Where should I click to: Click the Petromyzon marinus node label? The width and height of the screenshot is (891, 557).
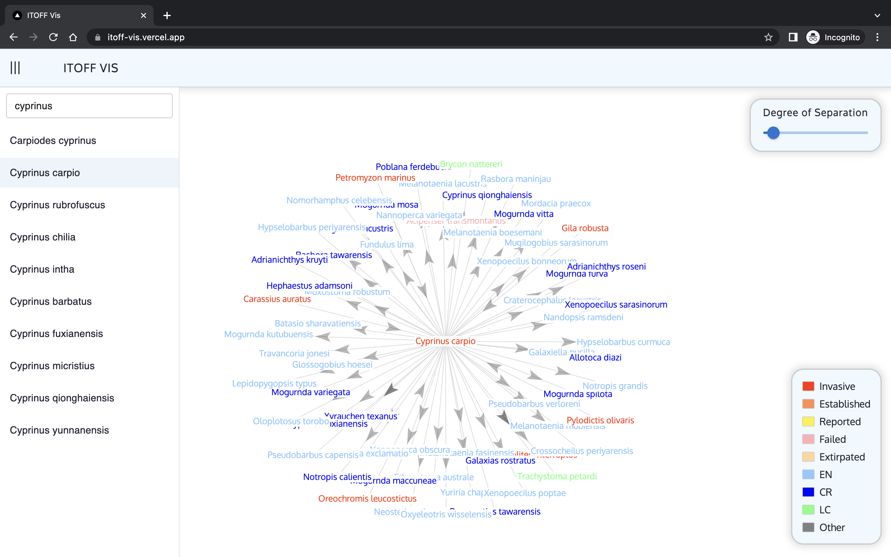[x=375, y=178]
